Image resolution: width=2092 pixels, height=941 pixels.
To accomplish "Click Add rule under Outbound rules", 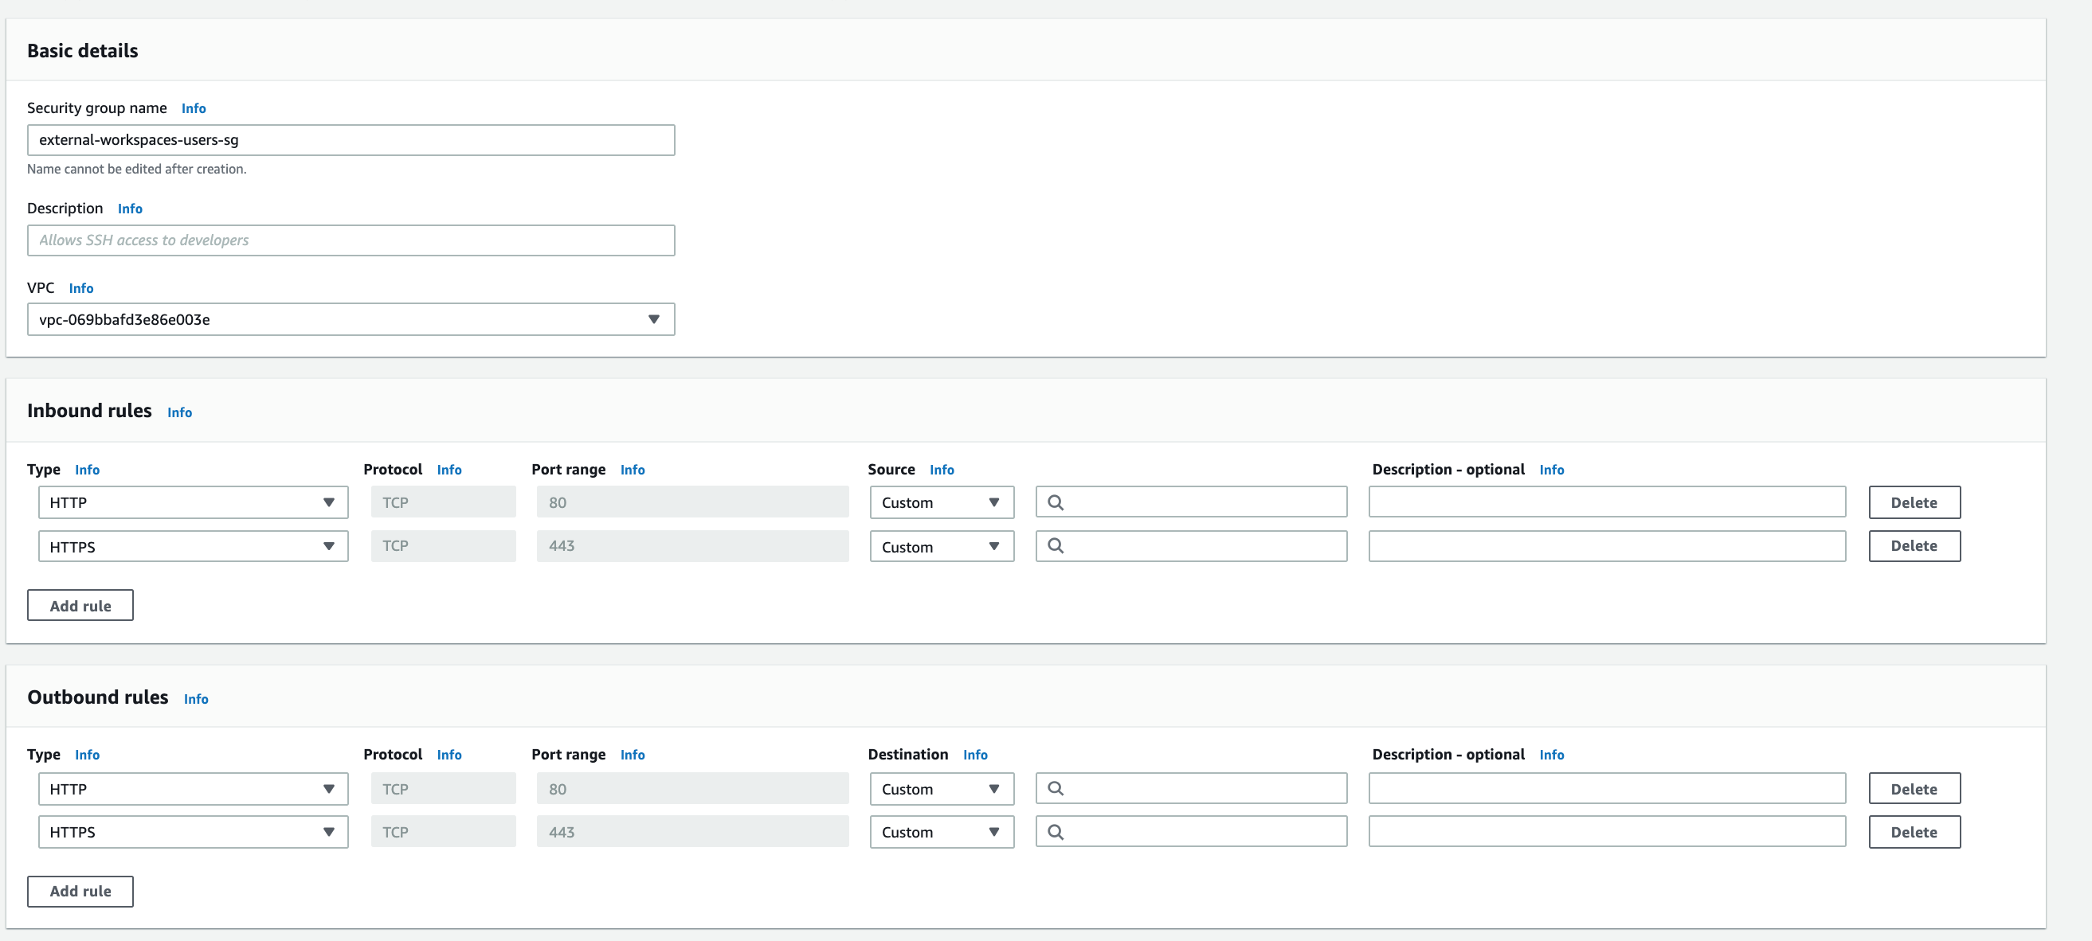I will (80, 891).
